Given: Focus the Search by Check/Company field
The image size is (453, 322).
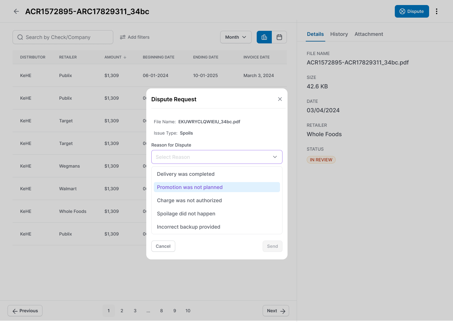Looking at the screenshot, I should [63, 37].
